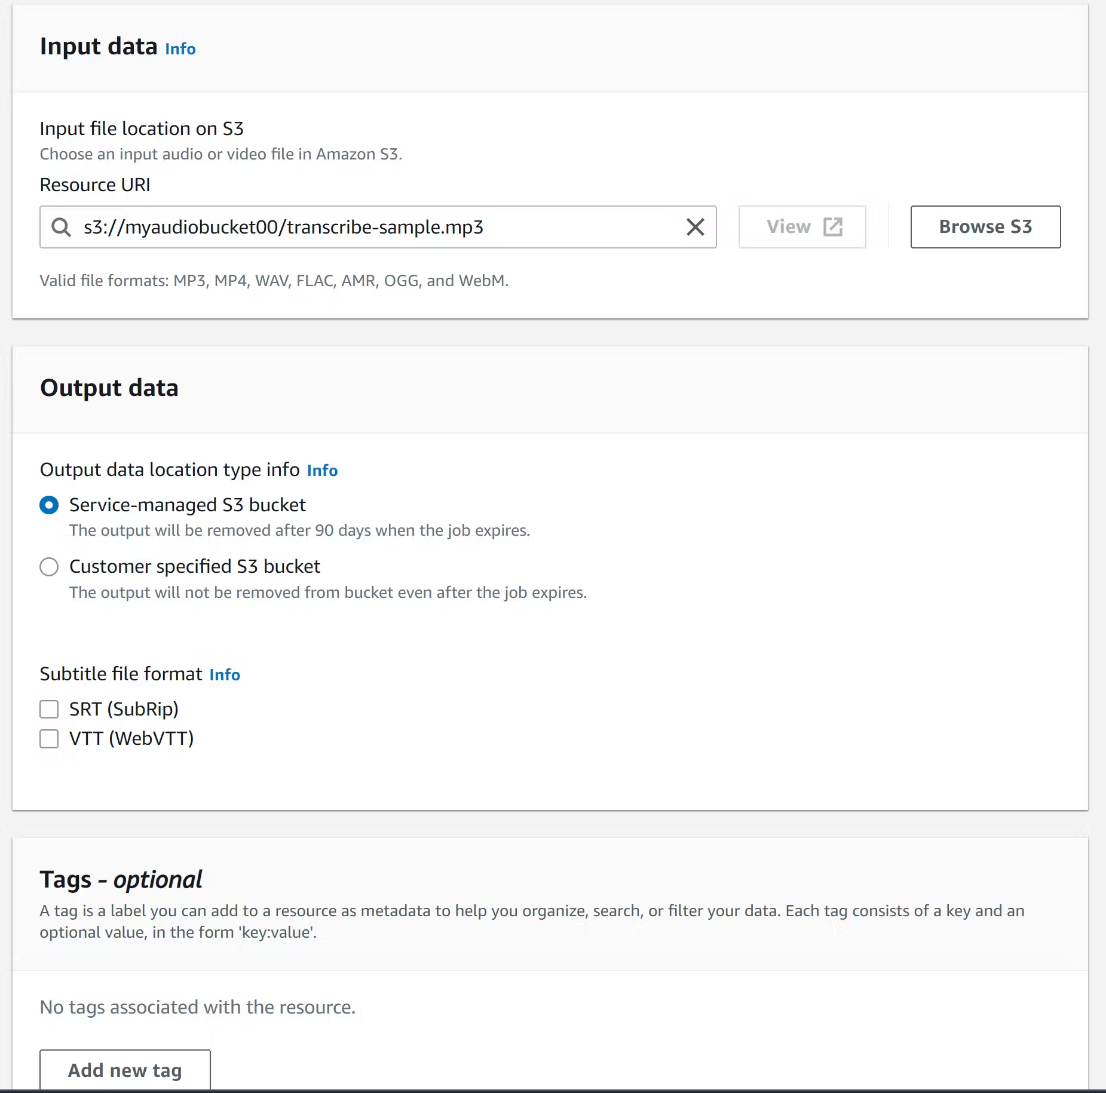Viewport: 1106px width, 1093px height.
Task: Clear the Resource URI field with X
Action: (695, 227)
